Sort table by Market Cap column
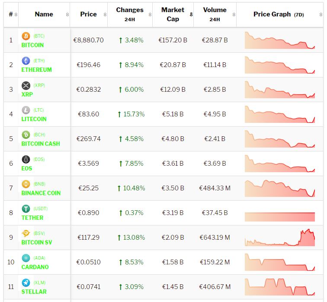This screenshot has height=302, width=327. tap(173, 14)
